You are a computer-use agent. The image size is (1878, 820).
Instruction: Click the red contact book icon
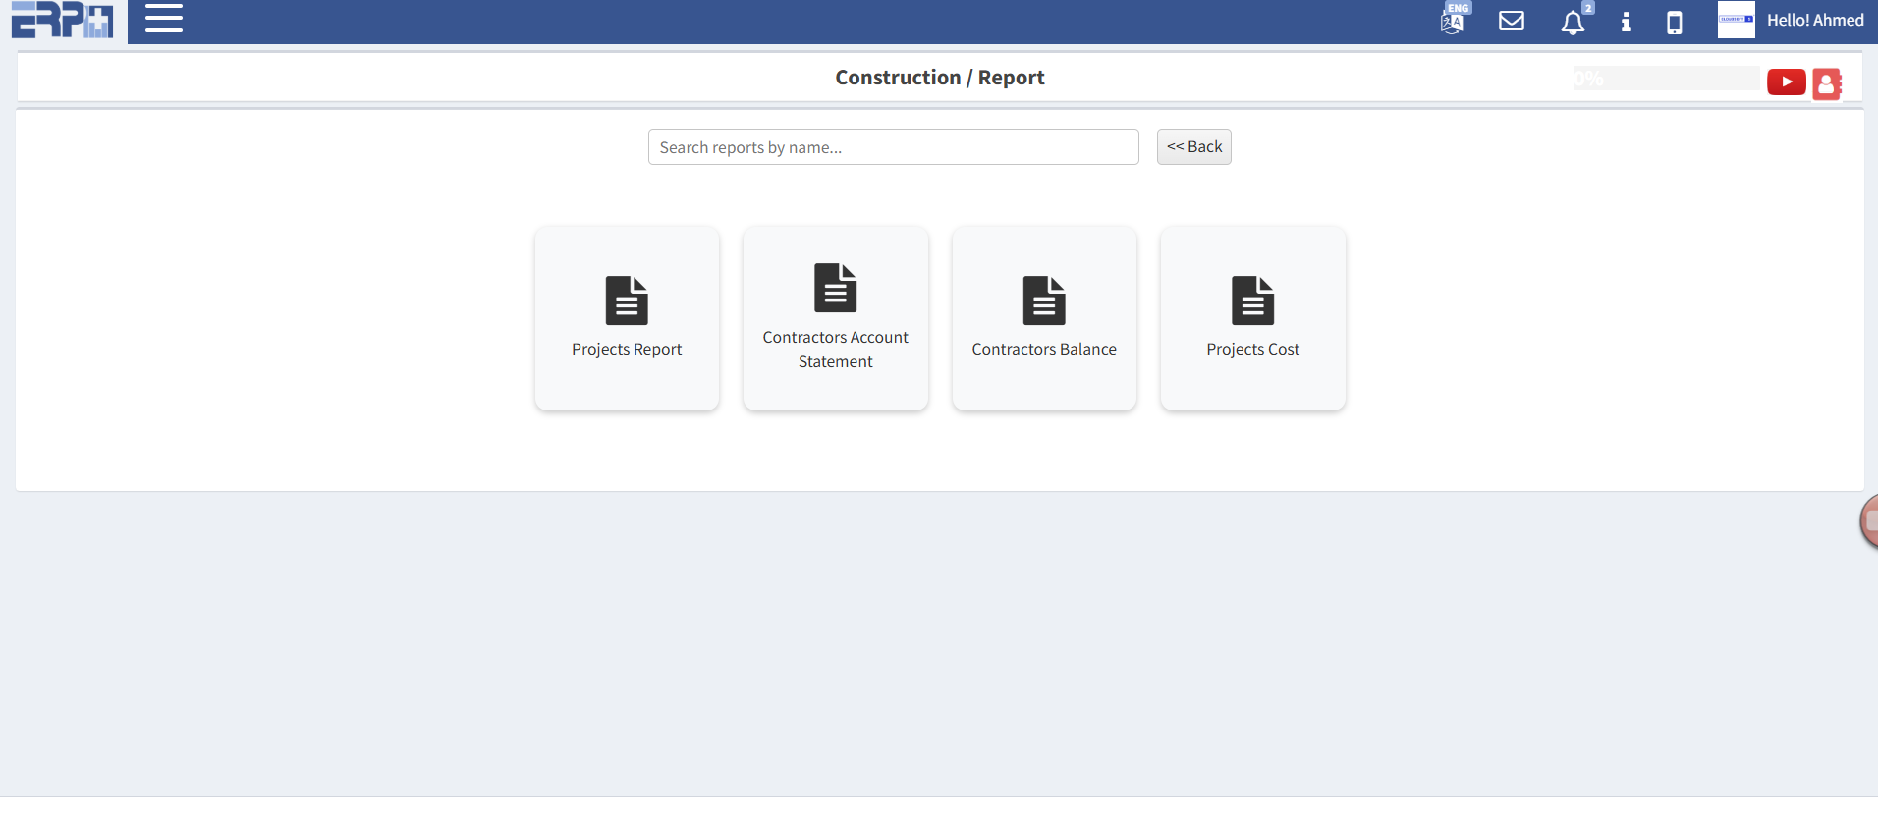click(x=1826, y=83)
